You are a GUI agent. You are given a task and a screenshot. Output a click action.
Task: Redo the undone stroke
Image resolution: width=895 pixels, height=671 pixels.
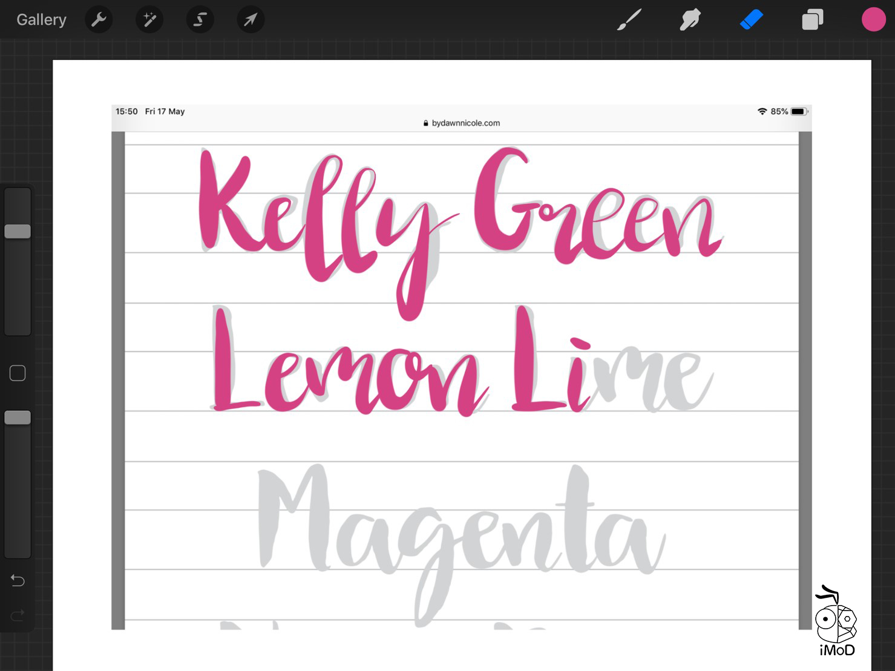(18, 616)
